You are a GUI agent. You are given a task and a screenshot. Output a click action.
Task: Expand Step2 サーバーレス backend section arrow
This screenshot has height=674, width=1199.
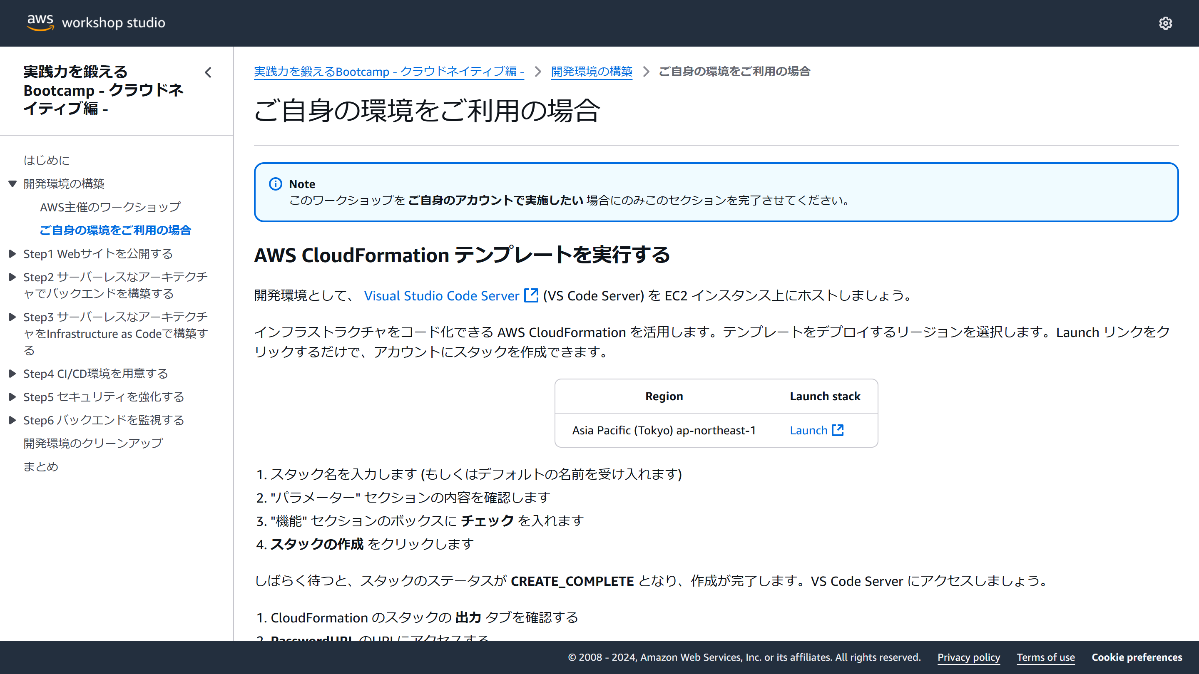12,277
